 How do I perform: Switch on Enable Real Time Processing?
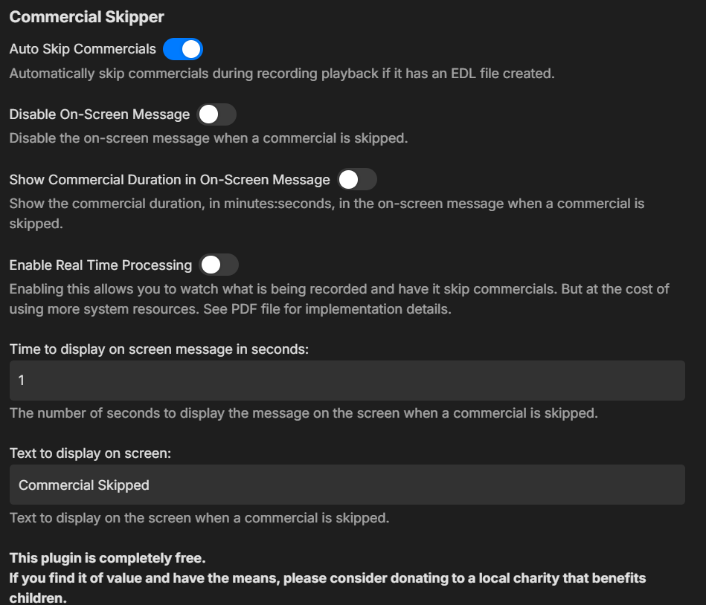[219, 265]
